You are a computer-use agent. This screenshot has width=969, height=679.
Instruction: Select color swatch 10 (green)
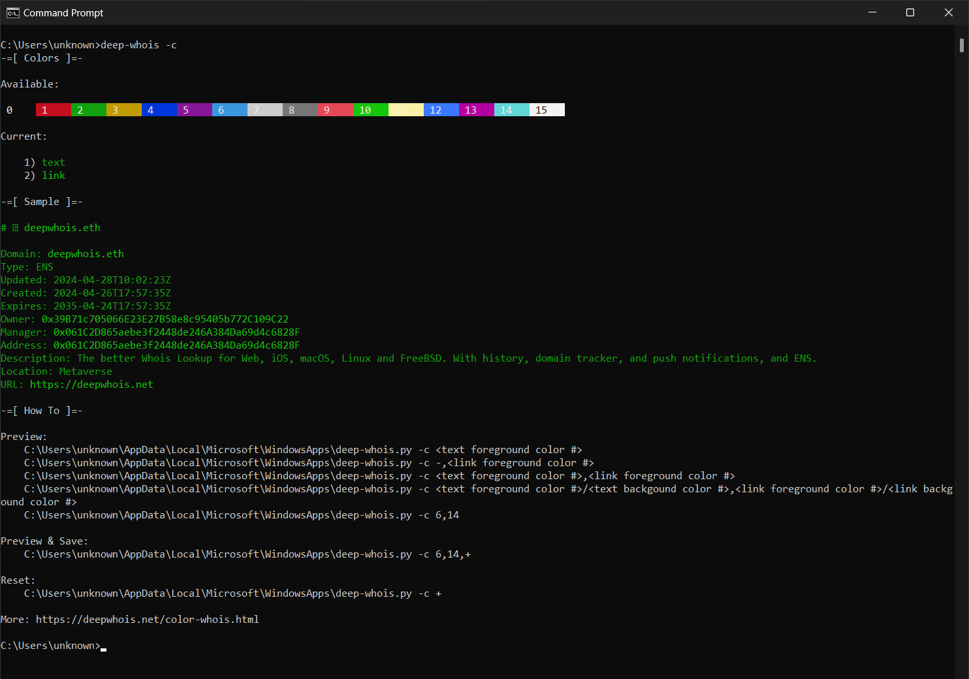[370, 109]
